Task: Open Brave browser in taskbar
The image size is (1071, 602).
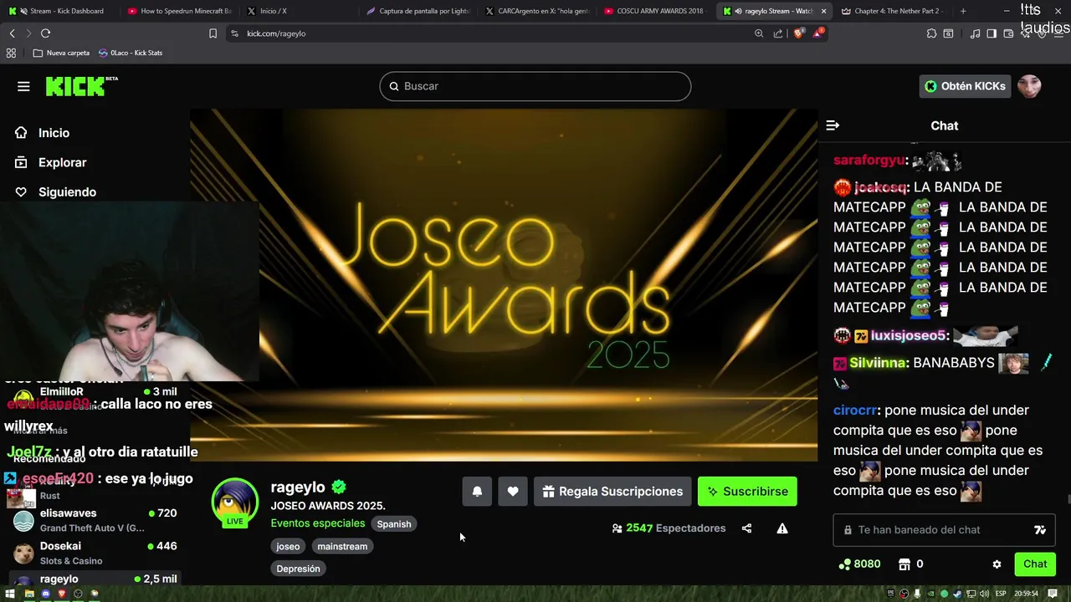Action: [62, 594]
